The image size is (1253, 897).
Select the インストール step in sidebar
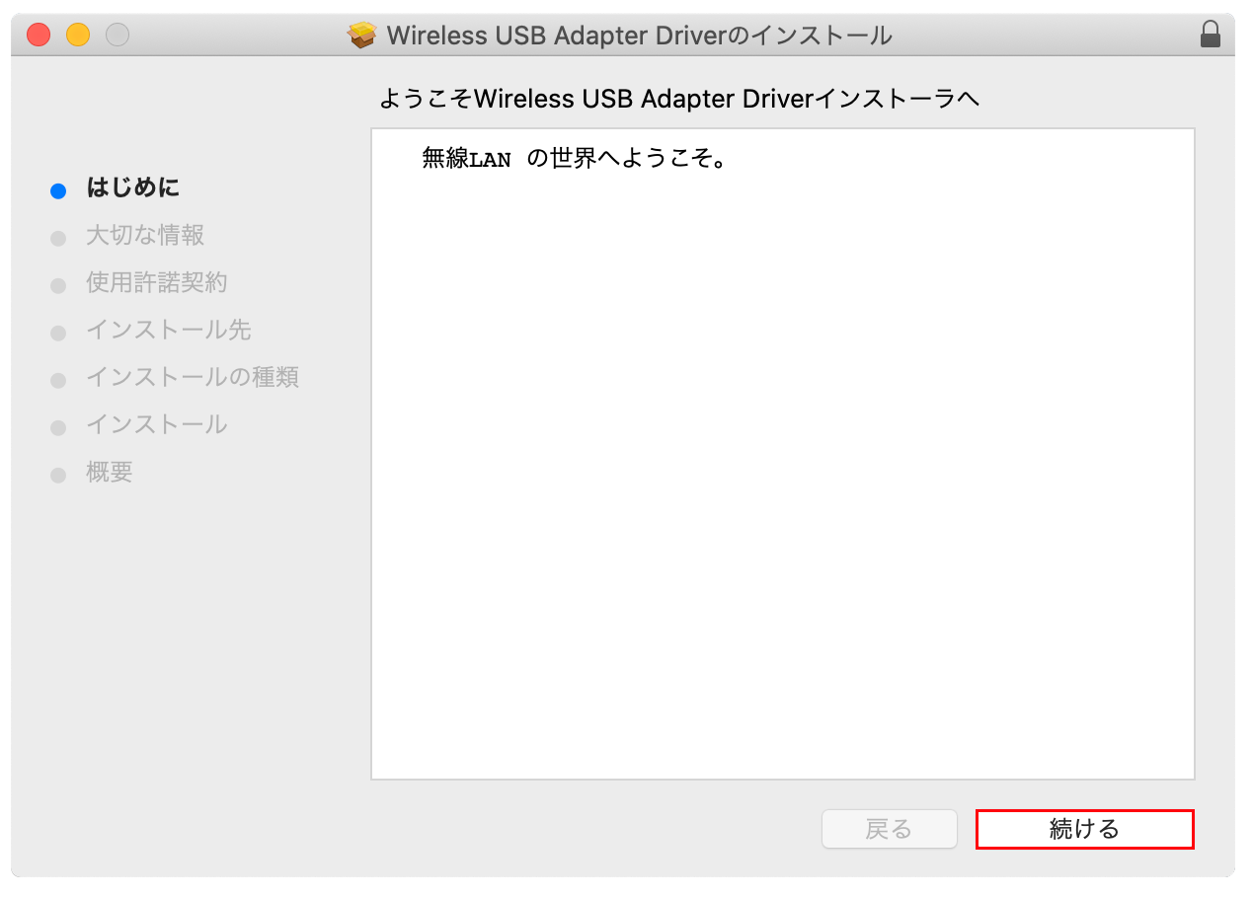pos(157,424)
